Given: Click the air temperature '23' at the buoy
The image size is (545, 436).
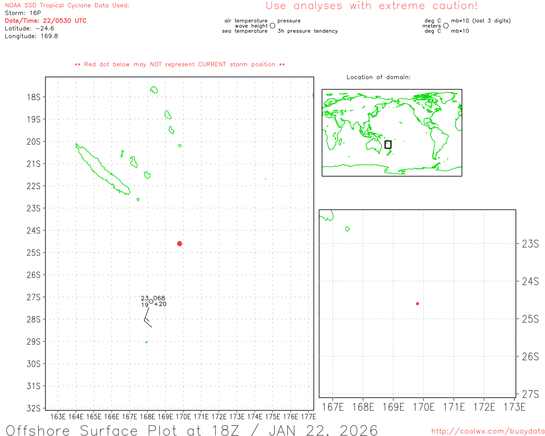Looking at the screenshot, I should (x=145, y=298).
